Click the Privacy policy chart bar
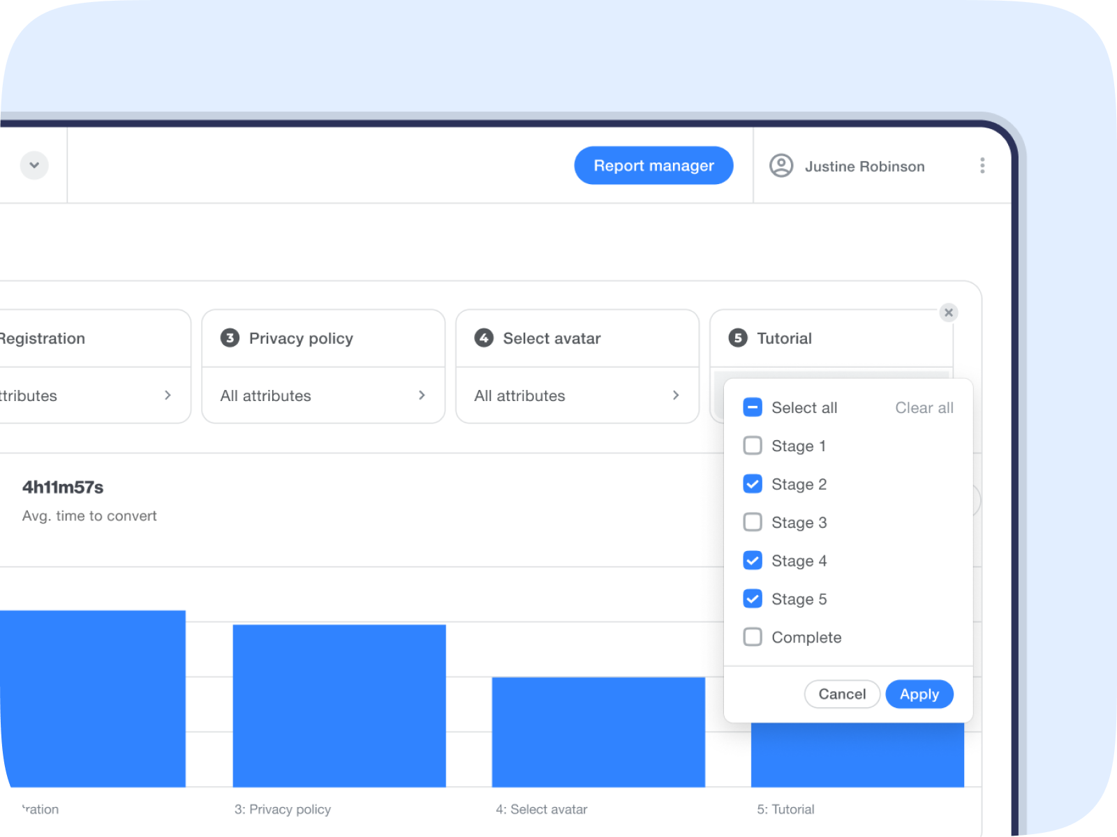The height and width of the screenshot is (837, 1117). click(339, 706)
